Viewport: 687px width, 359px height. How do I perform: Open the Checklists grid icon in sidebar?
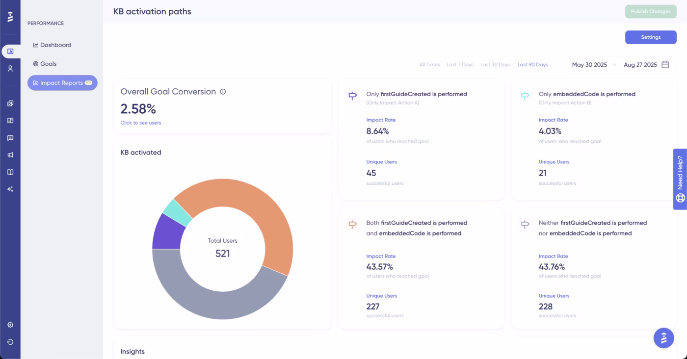click(x=10, y=120)
